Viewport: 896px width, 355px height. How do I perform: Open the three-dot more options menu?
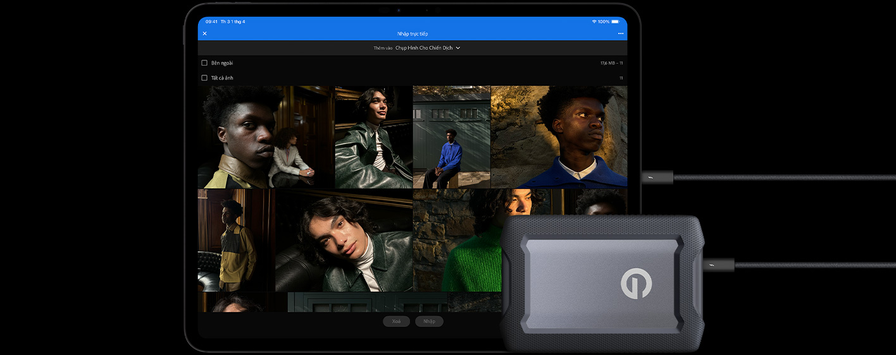[621, 33]
